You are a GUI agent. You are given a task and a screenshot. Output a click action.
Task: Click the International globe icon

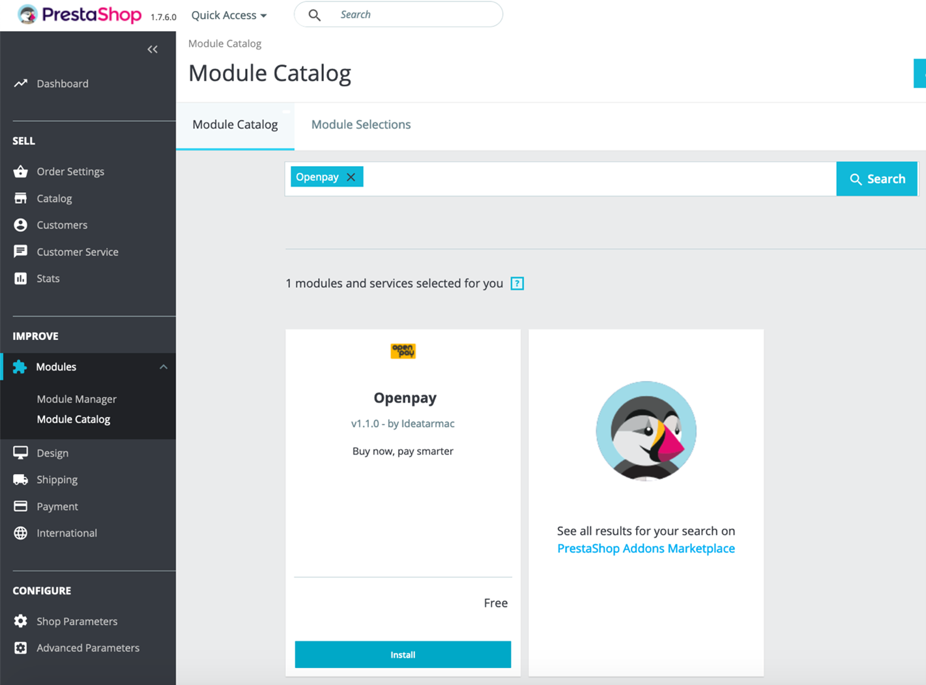(21, 533)
